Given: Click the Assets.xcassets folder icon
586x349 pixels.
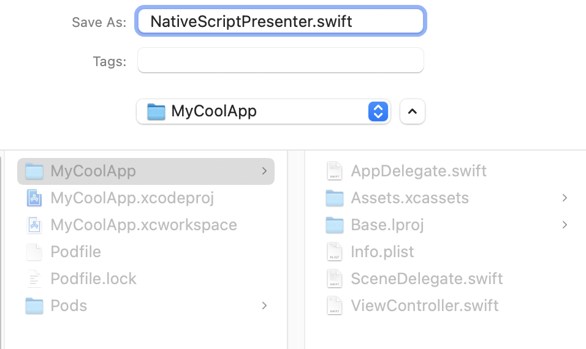Looking at the screenshot, I should pos(335,198).
